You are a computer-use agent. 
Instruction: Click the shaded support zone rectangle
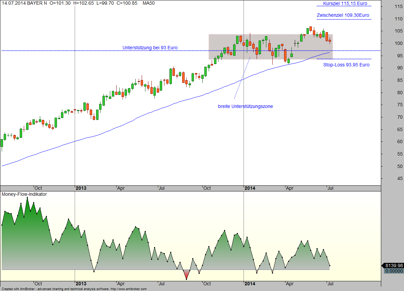tap(271, 47)
